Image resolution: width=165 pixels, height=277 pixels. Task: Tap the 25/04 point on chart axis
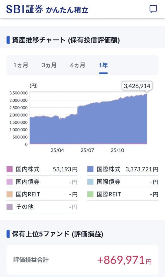tap(57, 150)
